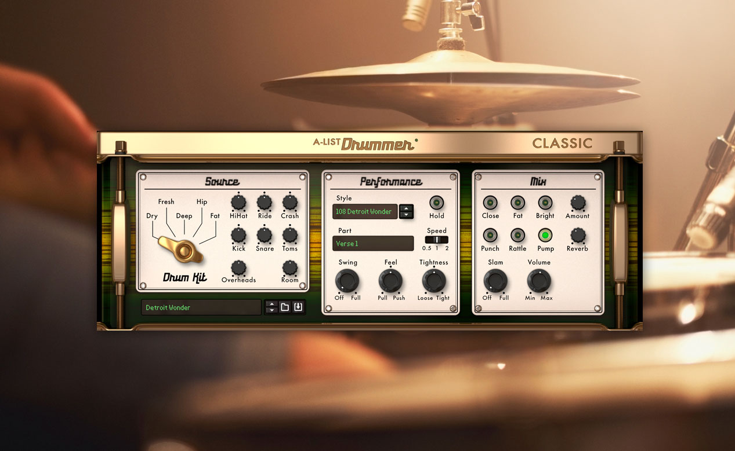Image resolution: width=735 pixels, height=451 pixels.
Task: Select the Fresh drum kit position
Action: 166,202
